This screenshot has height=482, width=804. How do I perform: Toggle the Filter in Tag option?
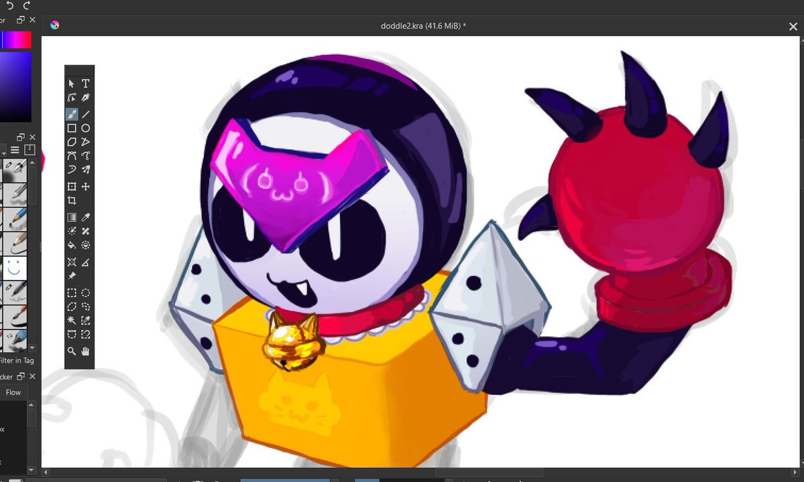click(17, 360)
